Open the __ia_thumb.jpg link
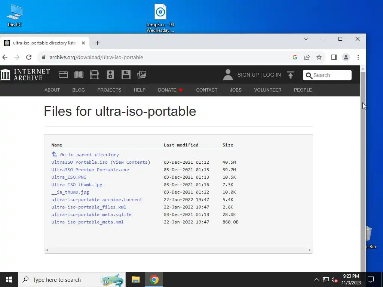The width and height of the screenshot is (383, 287). (70, 192)
